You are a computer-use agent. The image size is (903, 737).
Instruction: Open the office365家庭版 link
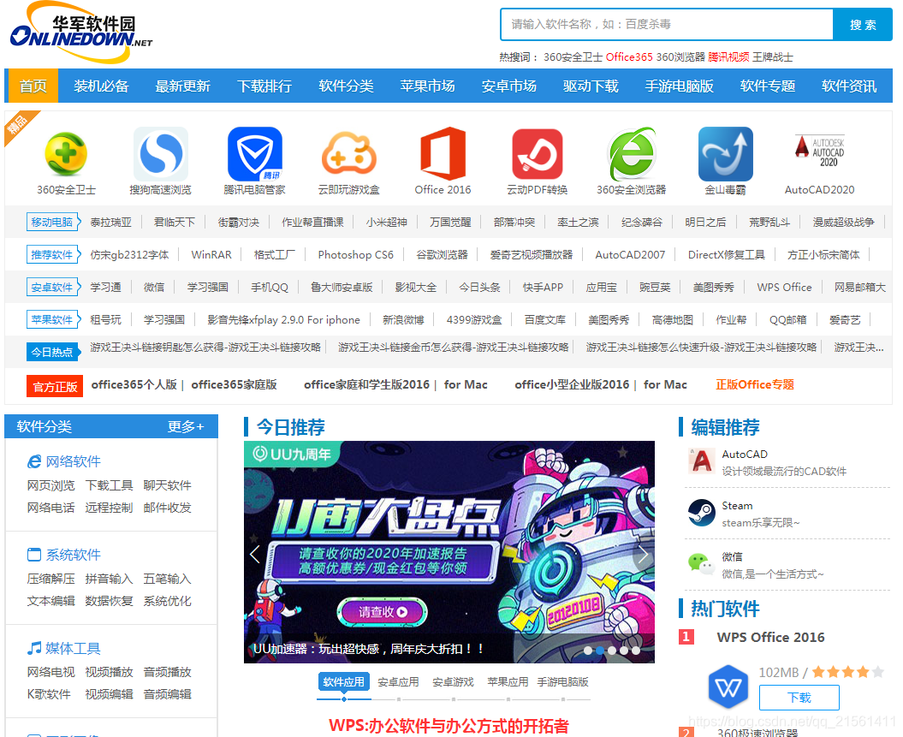pyautogui.click(x=234, y=384)
